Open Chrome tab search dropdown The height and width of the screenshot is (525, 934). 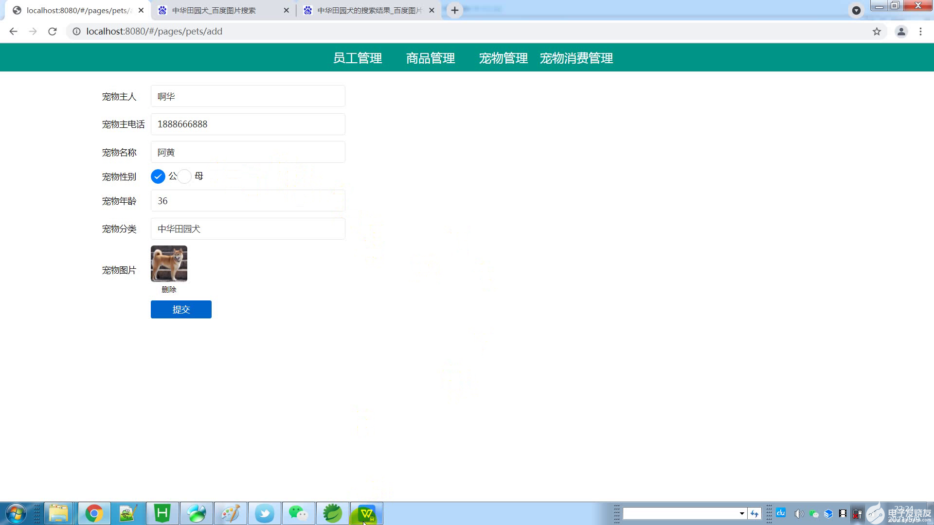coord(856,10)
